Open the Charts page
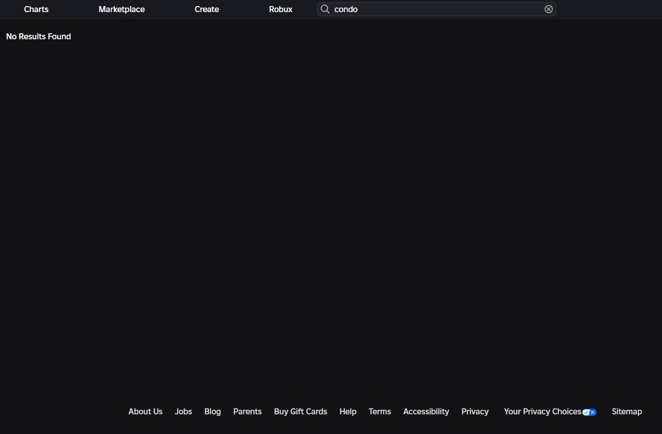The image size is (662, 434). pyautogui.click(x=36, y=9)
